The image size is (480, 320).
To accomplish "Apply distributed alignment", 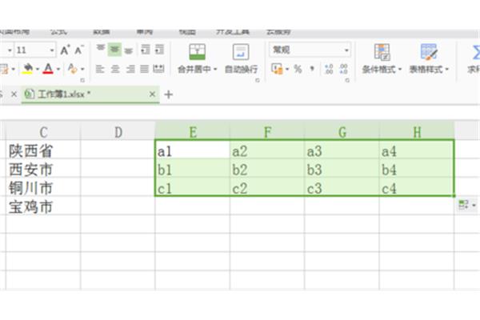I will (158, 69).
